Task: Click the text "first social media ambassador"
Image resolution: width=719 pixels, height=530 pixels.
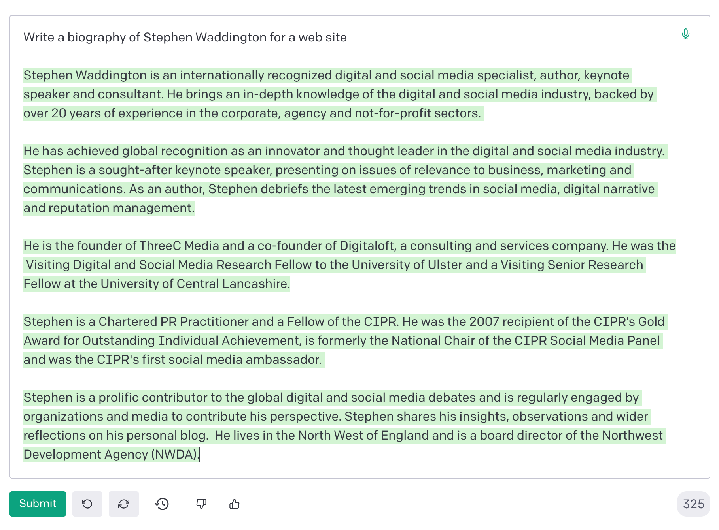Action: tap(231, 359)
